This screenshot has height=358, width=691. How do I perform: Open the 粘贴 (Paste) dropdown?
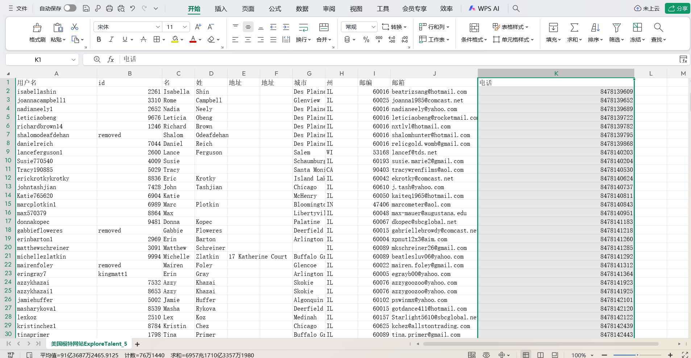point(58,39)
